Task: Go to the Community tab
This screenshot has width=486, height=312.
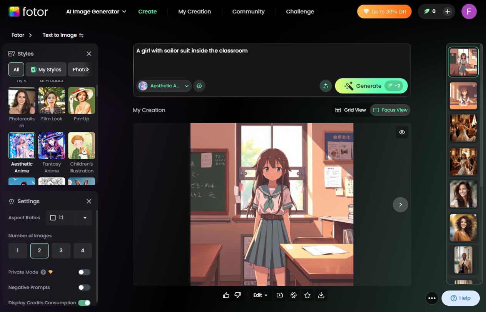Action: [248, 12]
